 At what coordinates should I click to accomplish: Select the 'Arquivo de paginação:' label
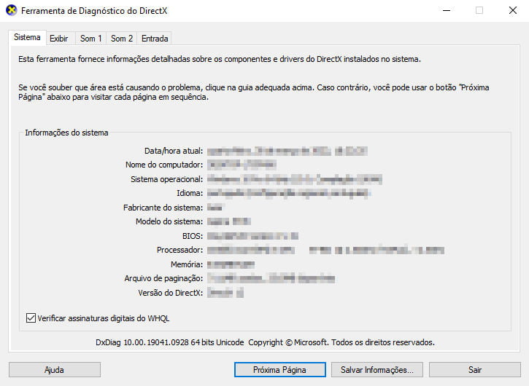coord(163,278)
